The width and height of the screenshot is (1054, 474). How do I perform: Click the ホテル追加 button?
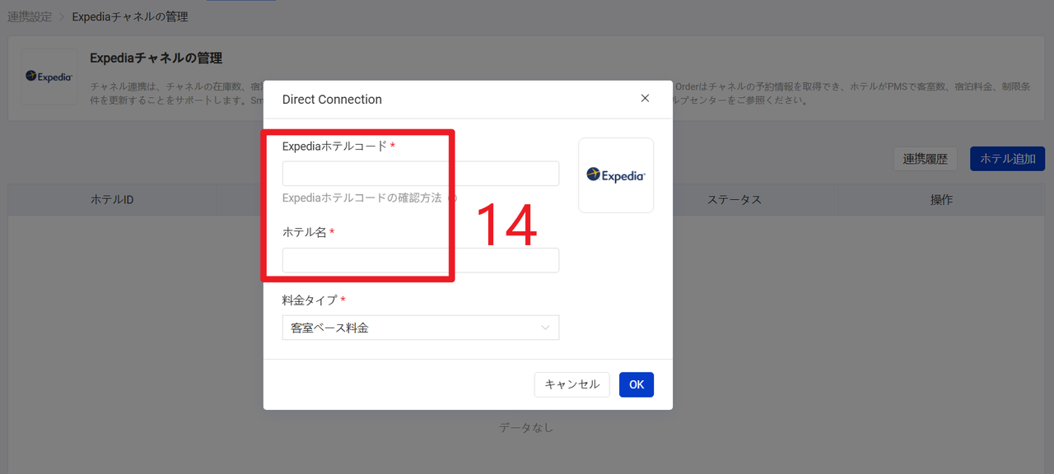(x=1007, y=159)
